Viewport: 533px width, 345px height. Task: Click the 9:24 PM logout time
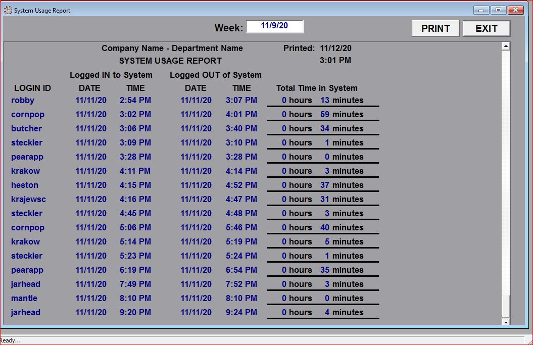241,313
